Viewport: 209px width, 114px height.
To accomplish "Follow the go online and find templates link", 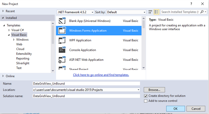I will [101, 75].
